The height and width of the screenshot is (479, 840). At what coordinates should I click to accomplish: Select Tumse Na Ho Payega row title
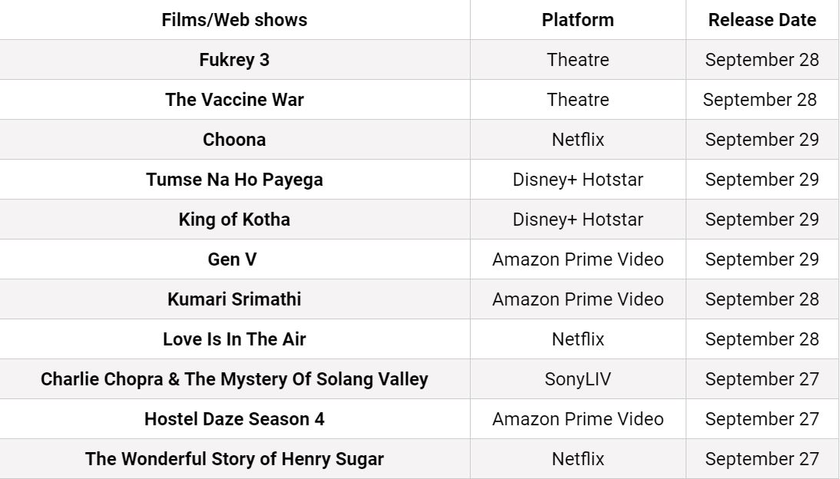coord(234,180)
